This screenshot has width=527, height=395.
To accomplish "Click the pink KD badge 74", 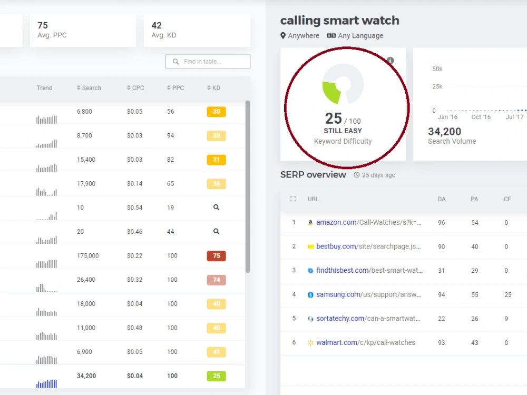I will (x=217, y=280).
